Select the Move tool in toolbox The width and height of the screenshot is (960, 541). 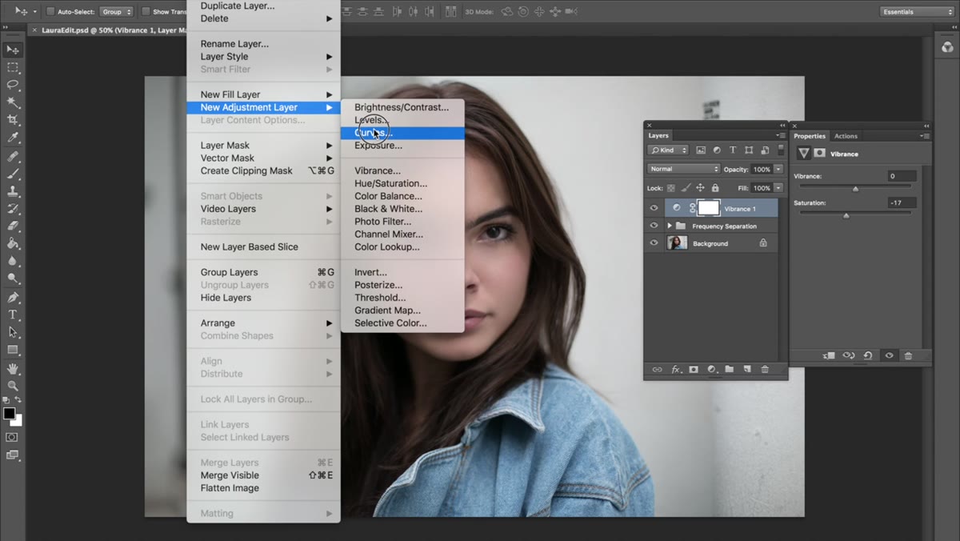pyautogui.click(x=13, y=50)
